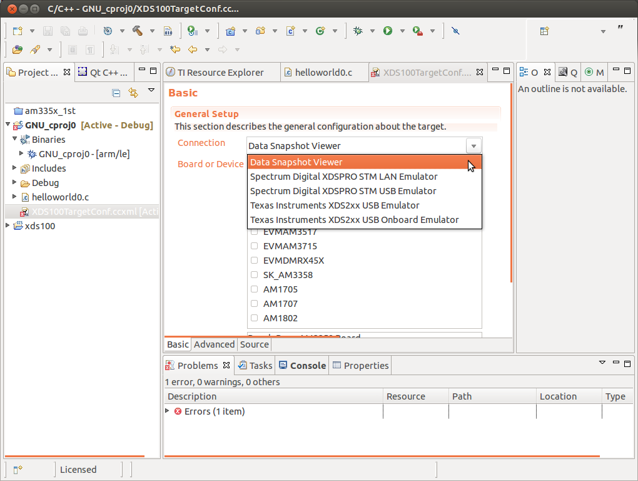Click the New C/C++ Project icon
Image resolution: width=638 pixels, height=481 pixels.
231,31
